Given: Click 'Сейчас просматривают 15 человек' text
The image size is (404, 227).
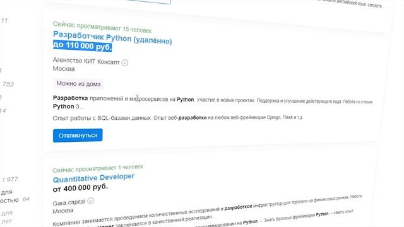Looking at the screenshot, I should [102, 27].
